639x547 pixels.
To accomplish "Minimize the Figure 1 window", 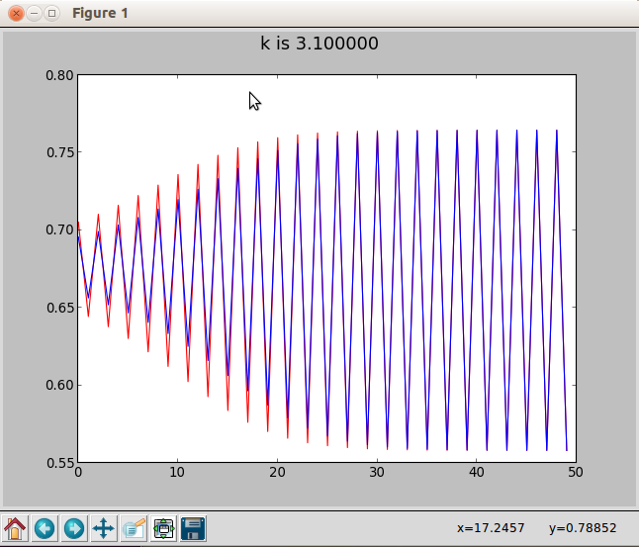I will pos(35,14).
